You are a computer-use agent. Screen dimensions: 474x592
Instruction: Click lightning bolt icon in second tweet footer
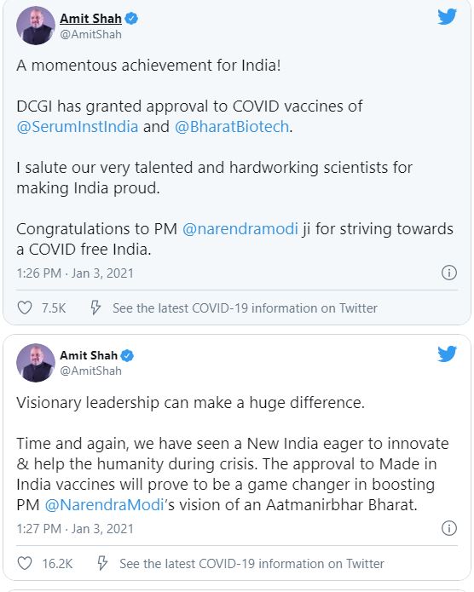point(102,563)
